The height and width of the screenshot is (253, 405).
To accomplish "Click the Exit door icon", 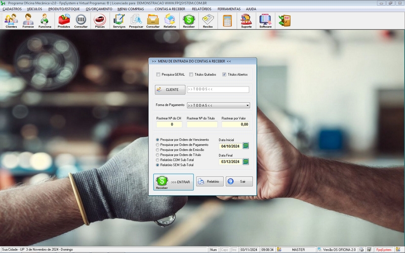I will pyautogui.click(x=285, y=20).
